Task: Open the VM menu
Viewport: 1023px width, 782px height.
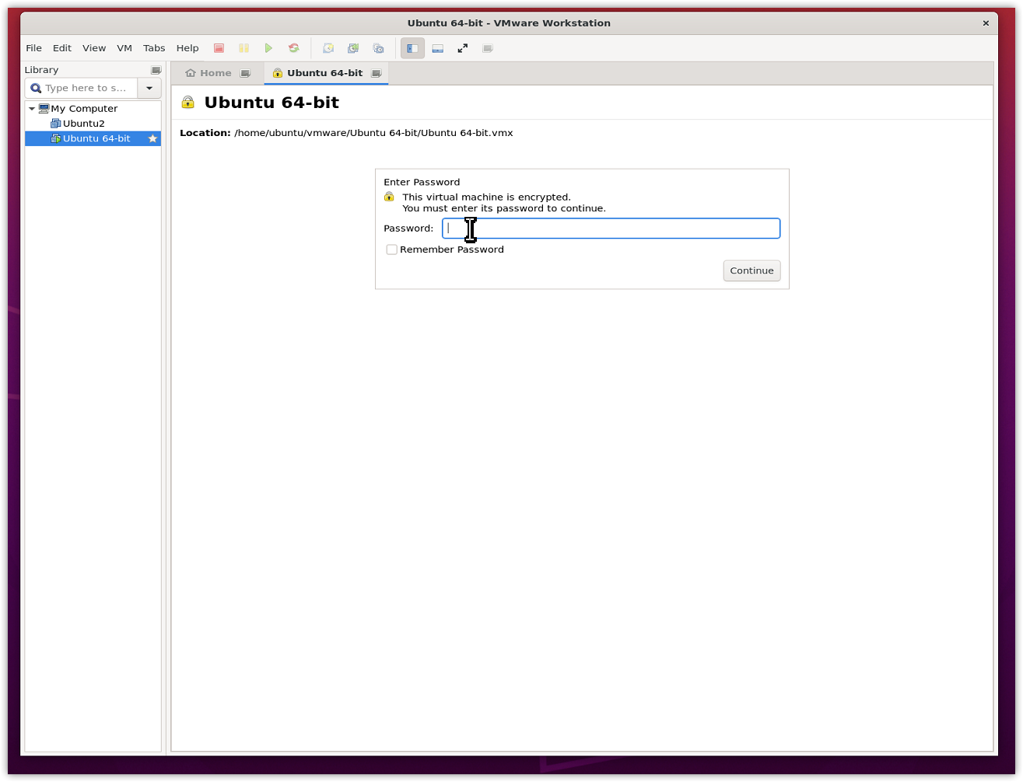Action: pos(124,48)
